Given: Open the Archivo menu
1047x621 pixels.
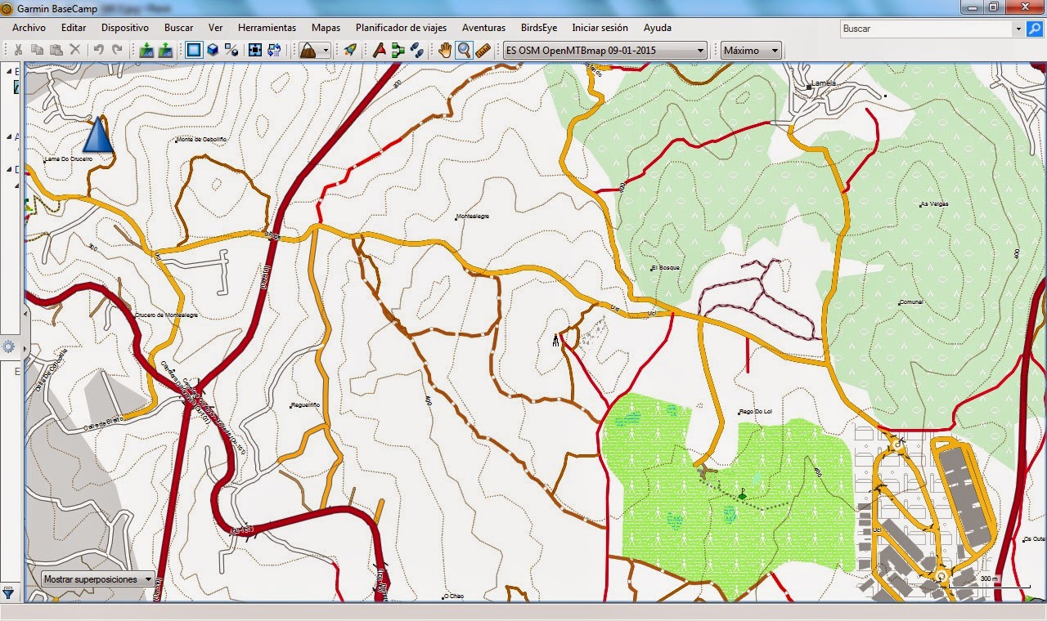Looking at the screenshot, I should (29, 28).
